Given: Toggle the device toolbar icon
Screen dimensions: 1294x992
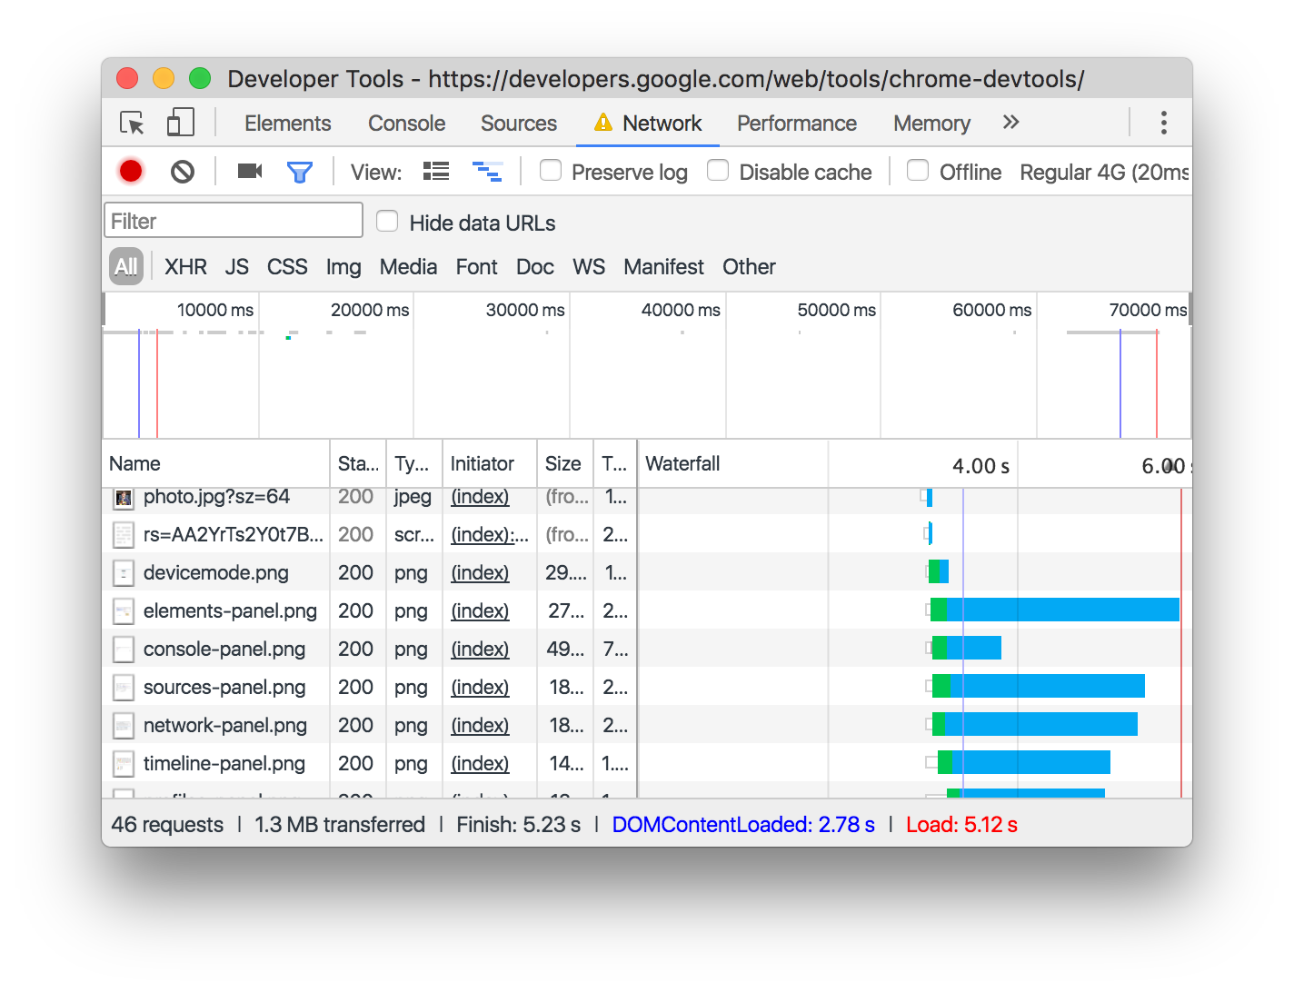Looking at the screenshot, I should (x=181, y=123).
